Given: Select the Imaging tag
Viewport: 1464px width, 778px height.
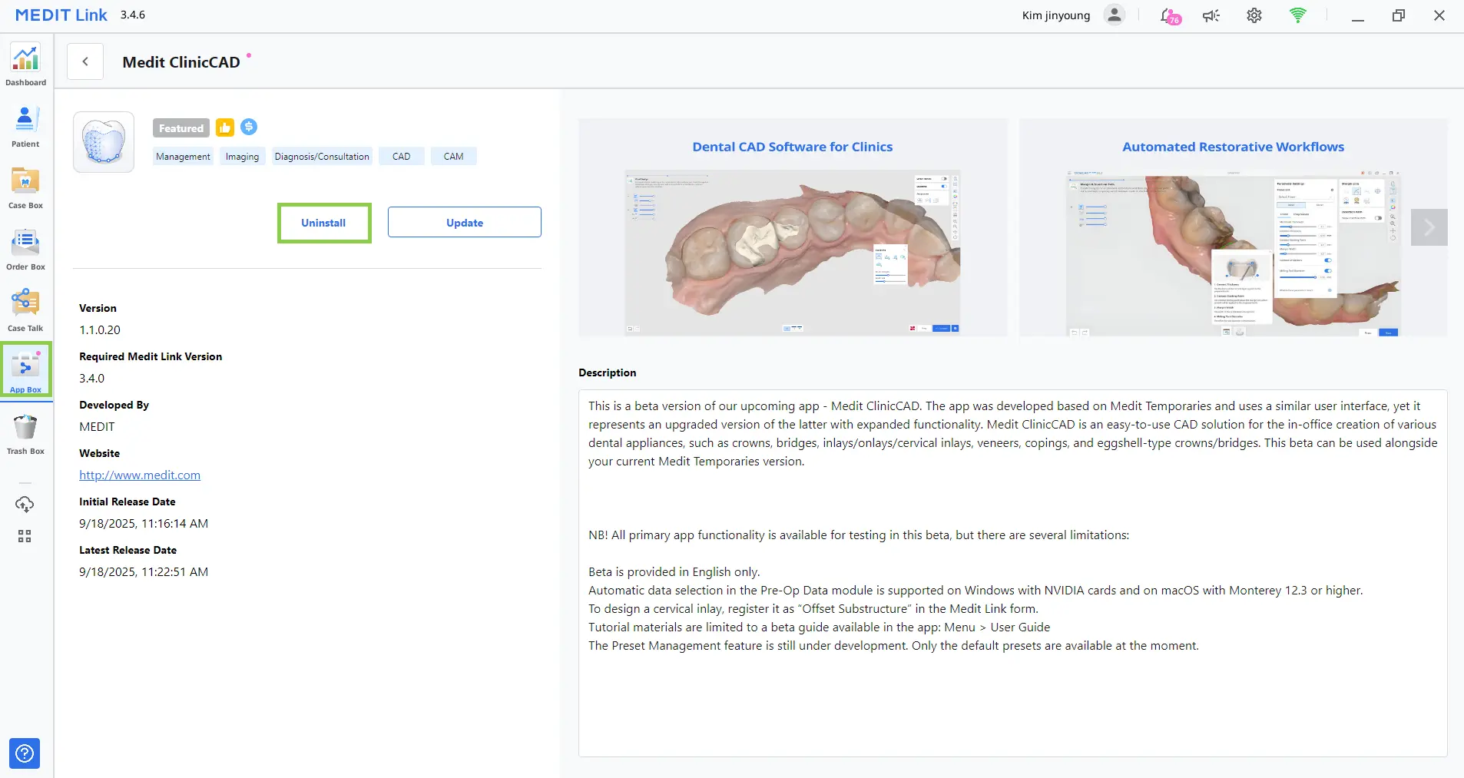Looking at the screenshot, I should tap(242, 156).
